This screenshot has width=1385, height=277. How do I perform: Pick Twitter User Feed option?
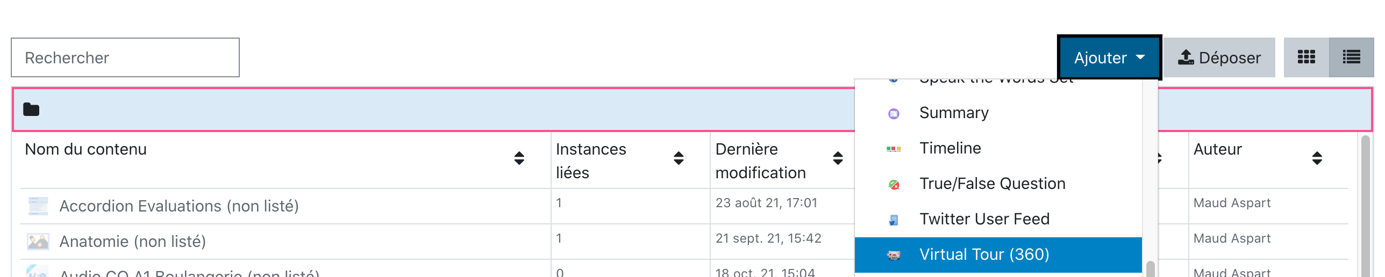[984, 219]
